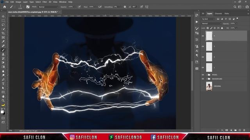The image size is (250, 140).
Task: Open the Flow value dropdown arrow
Action: (x=95, y=7)
